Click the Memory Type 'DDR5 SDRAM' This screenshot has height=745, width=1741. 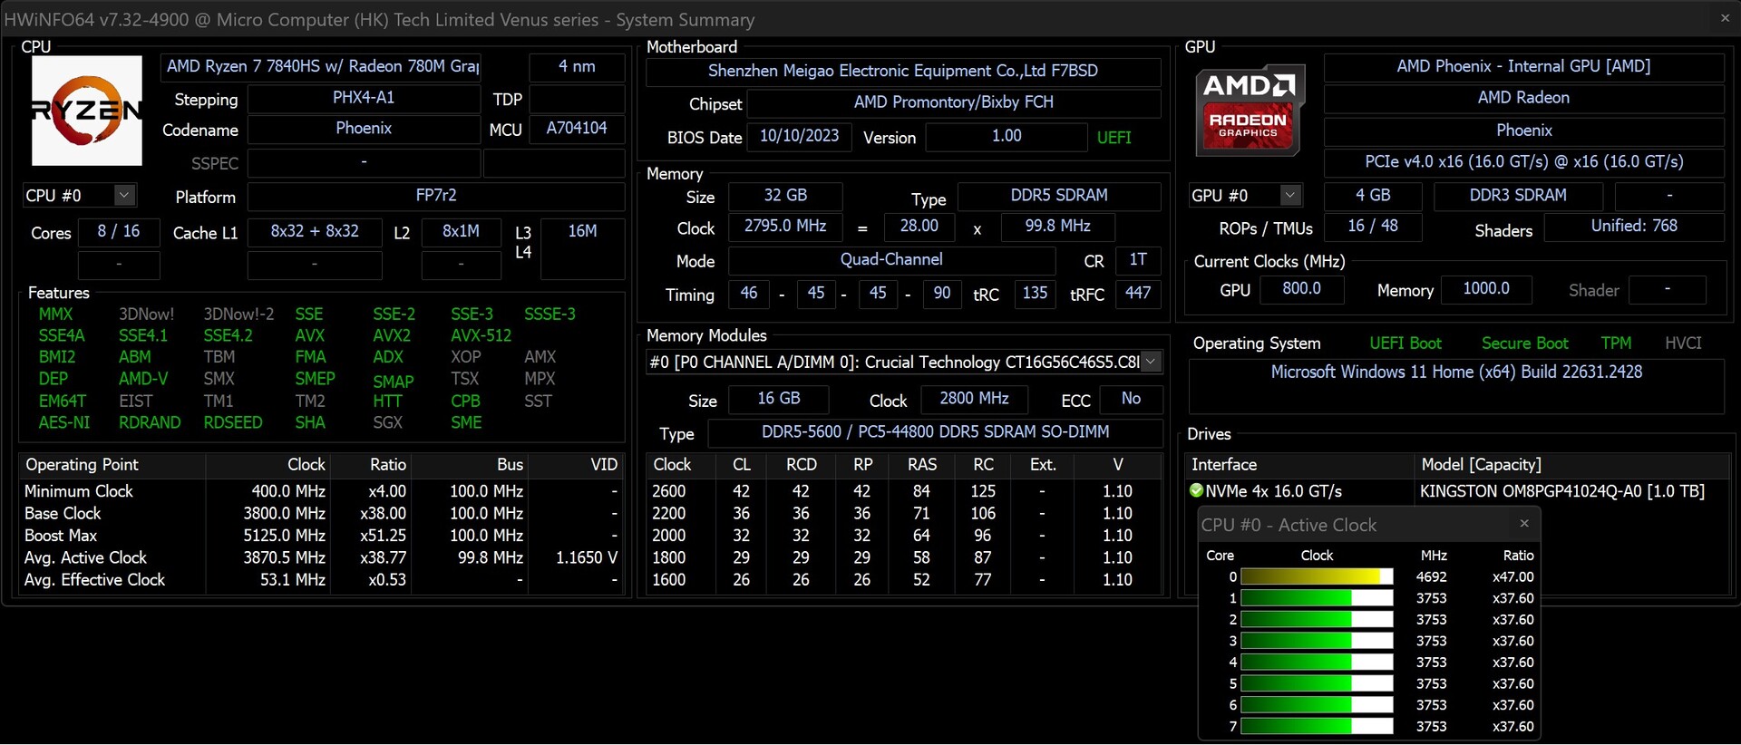(x=1059, y=196)
